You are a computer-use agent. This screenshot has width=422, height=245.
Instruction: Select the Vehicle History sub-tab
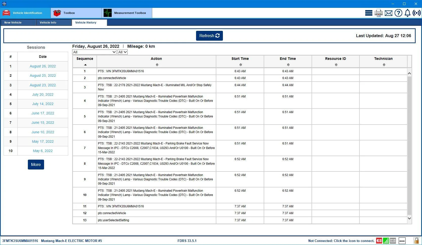89,22
